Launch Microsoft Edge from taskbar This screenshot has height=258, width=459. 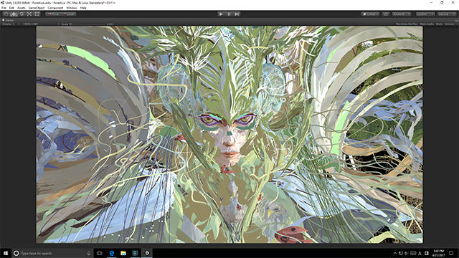[x=112, y=253]
